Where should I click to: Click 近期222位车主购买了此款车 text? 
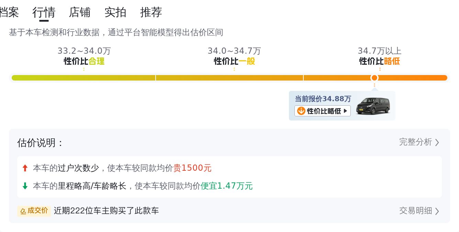106,211
